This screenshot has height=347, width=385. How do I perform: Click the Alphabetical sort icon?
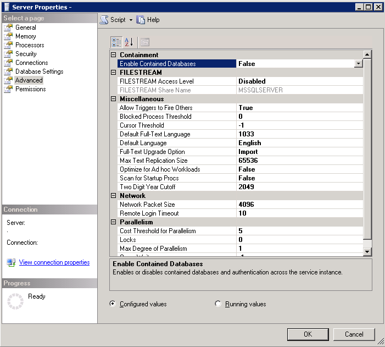click(x=129, y=42)
